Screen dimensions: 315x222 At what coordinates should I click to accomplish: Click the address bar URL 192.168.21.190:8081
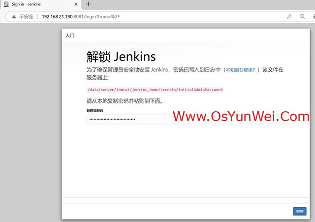click(81, 17)
